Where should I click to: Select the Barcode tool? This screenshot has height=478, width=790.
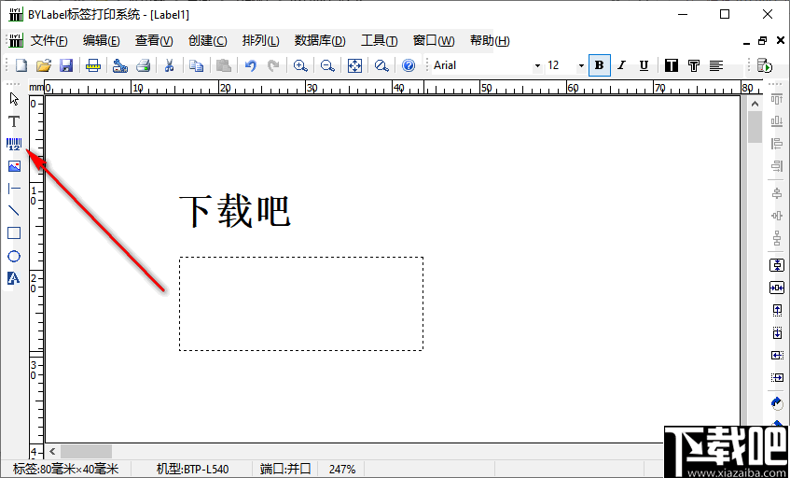tap(14, 144)
